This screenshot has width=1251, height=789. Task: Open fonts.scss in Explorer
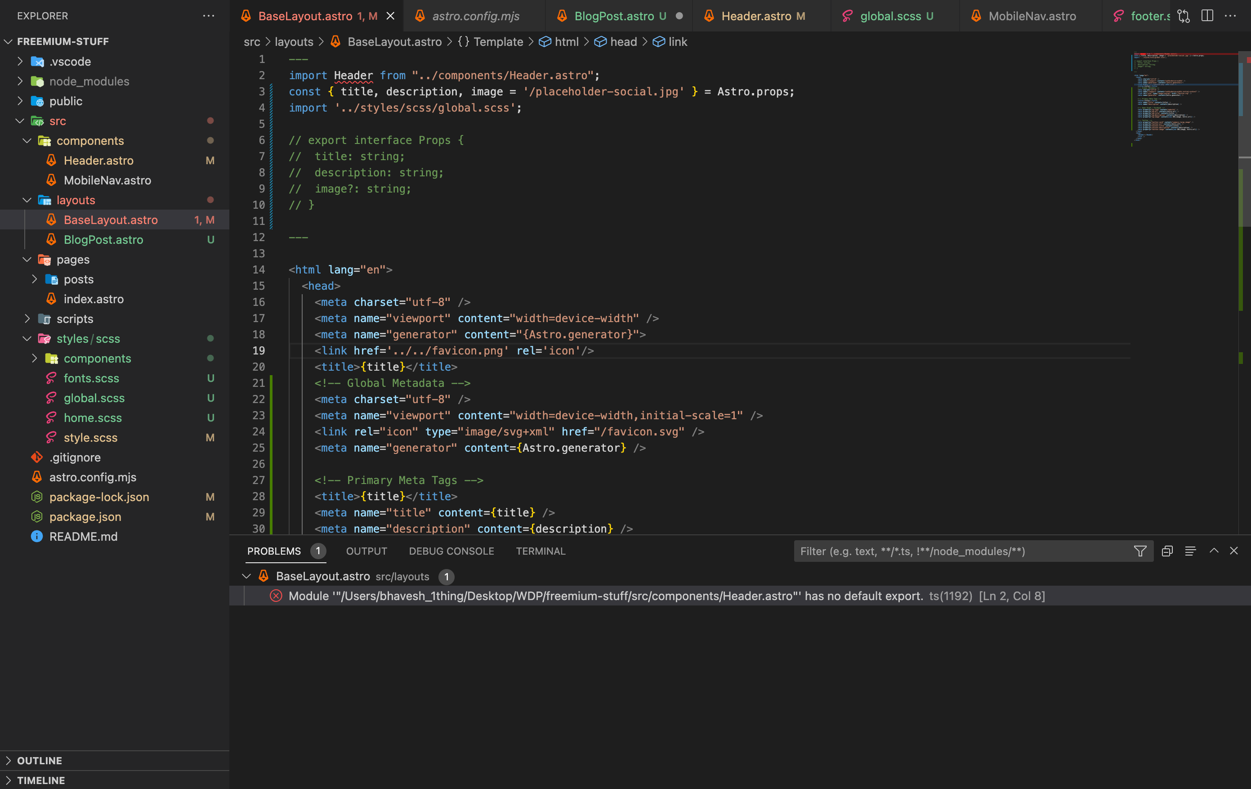(114, 378)
